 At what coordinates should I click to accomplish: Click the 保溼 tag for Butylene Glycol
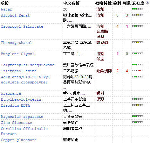(100, 59)
